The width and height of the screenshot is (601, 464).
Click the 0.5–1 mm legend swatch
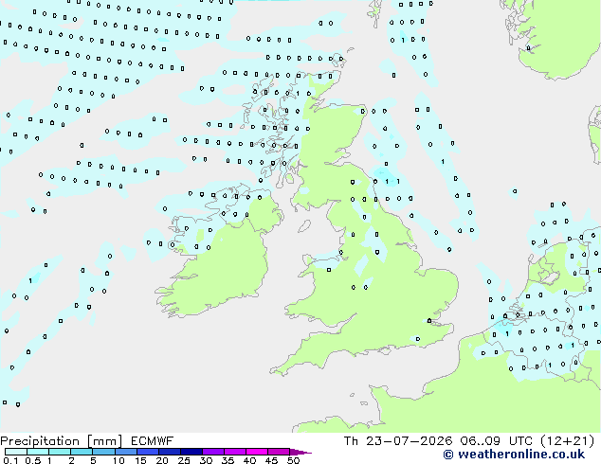point(38,452)
